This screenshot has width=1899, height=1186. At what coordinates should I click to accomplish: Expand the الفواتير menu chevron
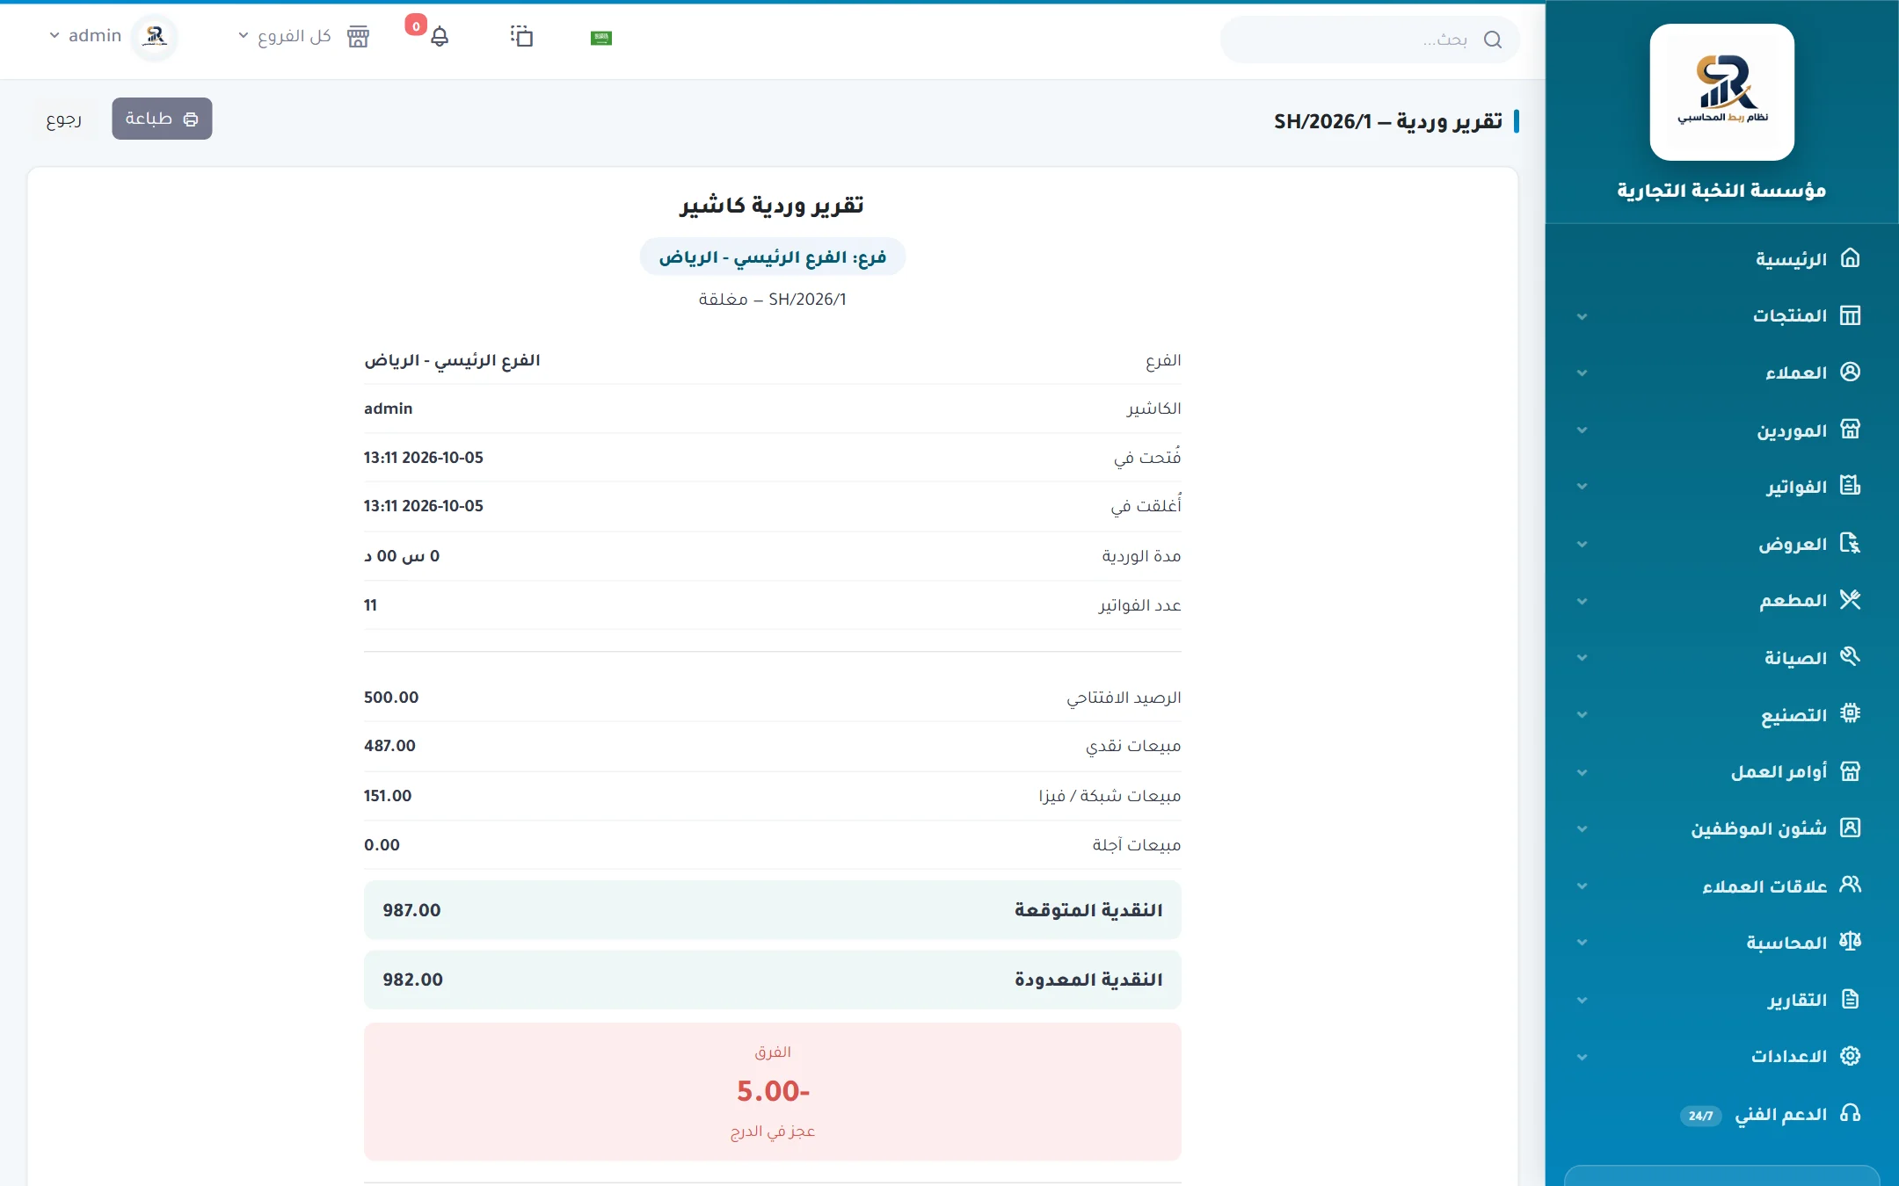coord(1582,487)
